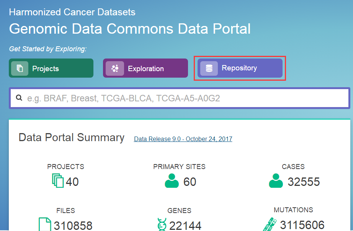Click the Projects stacked-pages icon
The image size is (353, 231).
20,68
